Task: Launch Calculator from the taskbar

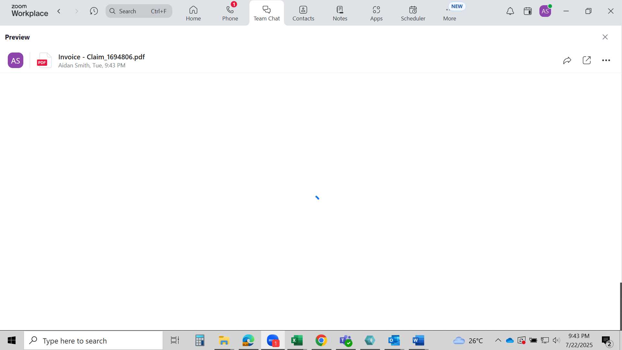Action: pyautogui.click(x=200, y=340)
